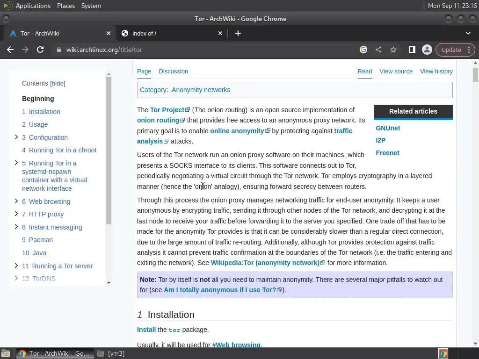
Task: Click the browser forward arrow
Action: pyautogui.click(x=25, y=50)
